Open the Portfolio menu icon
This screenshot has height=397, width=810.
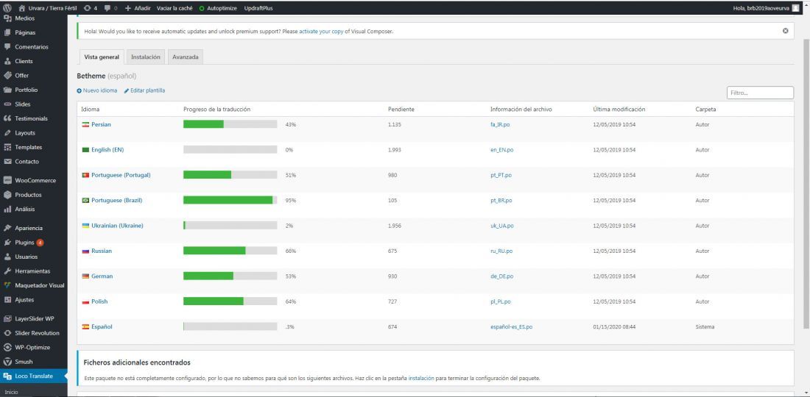[7, 90]
